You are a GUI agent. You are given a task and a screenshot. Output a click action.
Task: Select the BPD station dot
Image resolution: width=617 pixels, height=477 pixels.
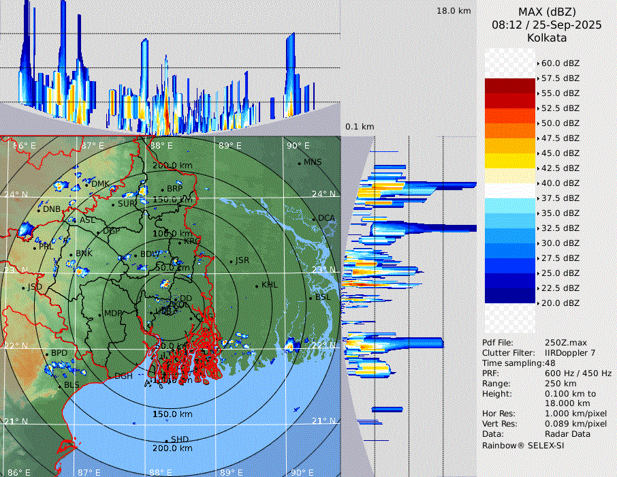click(x=47, y=354)
